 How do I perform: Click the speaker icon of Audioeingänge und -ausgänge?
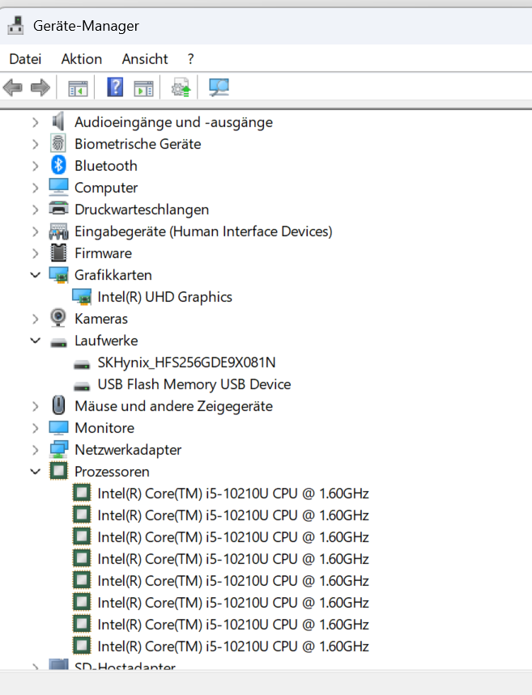(58, 121)
